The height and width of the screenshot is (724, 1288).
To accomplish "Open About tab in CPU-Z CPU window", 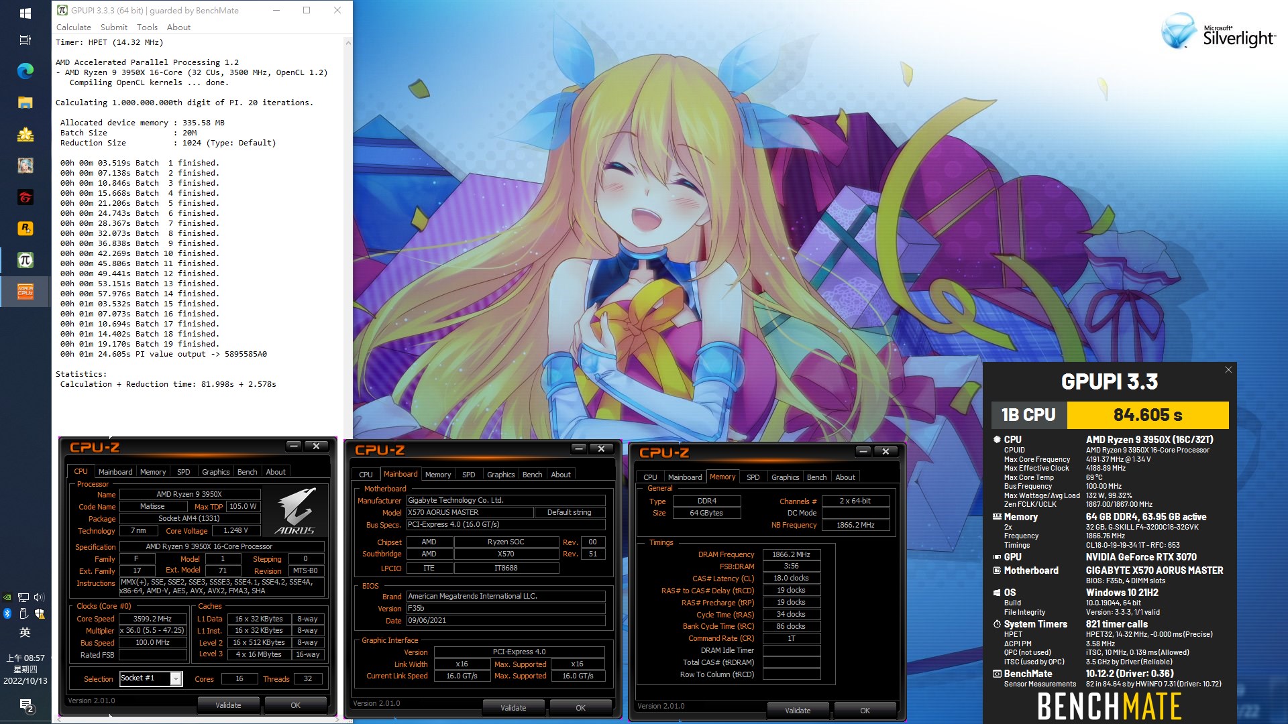I will pyautogui.click(x=276, y=472).
